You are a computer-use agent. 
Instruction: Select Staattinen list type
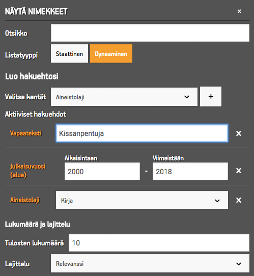69,53
